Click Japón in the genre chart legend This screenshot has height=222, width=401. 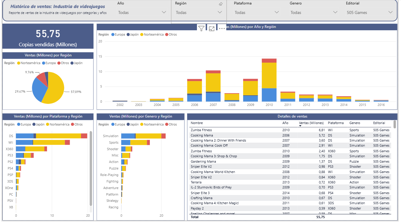click(133, 124)
